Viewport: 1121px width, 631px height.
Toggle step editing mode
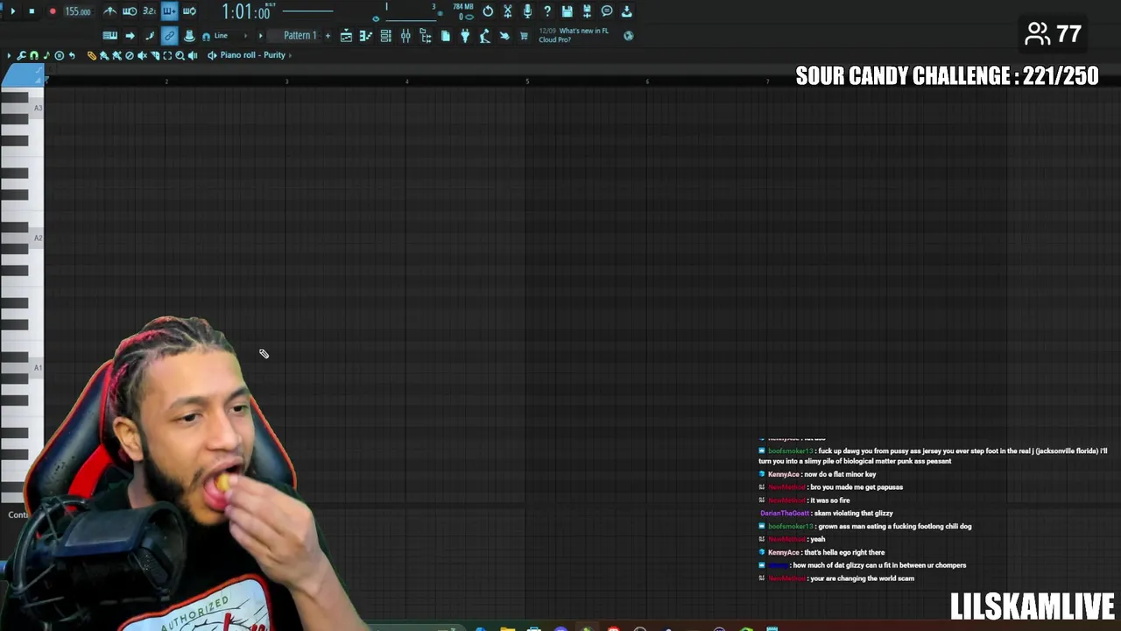[150, 36]
